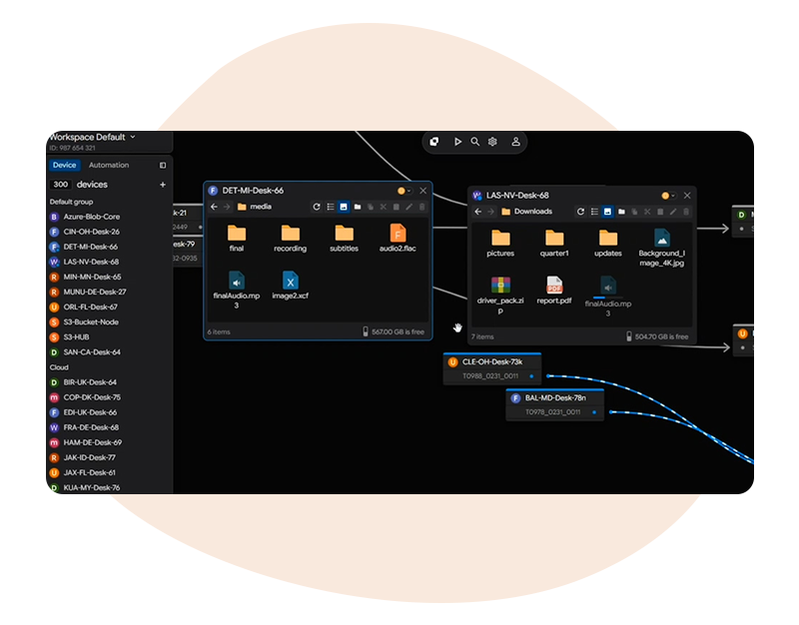
Task: Collapse the left device sidebar panel
Action: (163, 165)
